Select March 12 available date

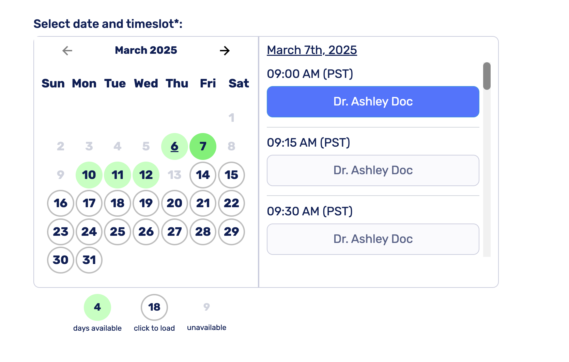coord(146,175)
